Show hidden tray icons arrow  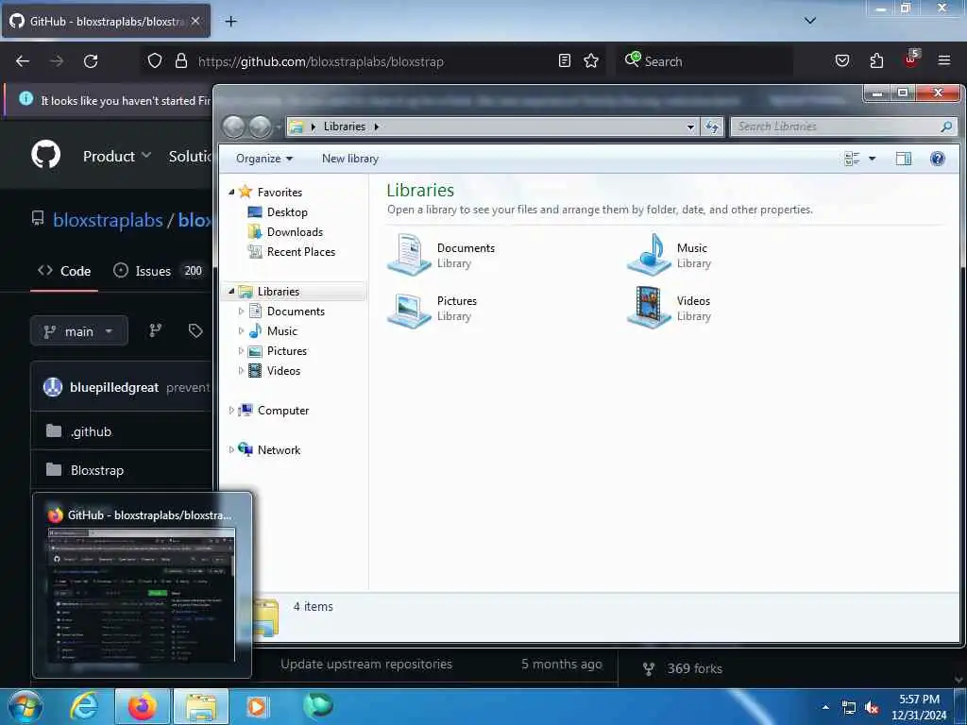tap(825, 707)
